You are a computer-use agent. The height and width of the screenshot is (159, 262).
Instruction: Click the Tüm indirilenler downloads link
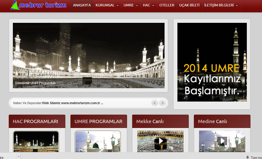[x=256, y=157]
